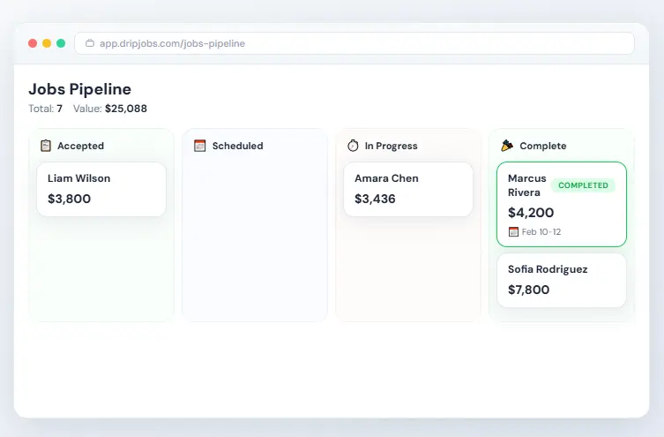
Task: Click the calendar icon next to Feb 10-12
Action: tap(513, 232)
